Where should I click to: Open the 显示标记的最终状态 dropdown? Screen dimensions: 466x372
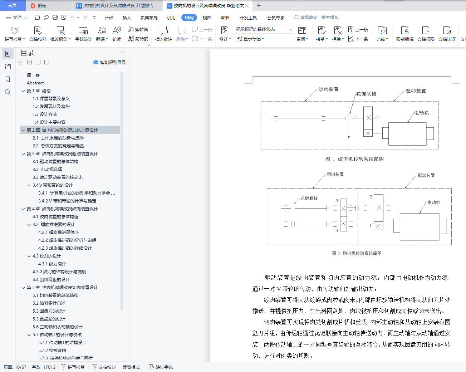point(264,29)
